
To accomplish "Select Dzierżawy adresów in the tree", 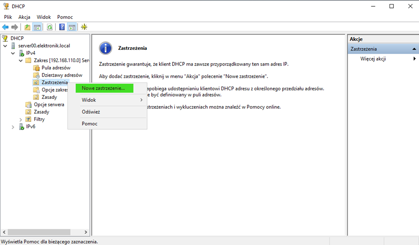I will (62, 75).
